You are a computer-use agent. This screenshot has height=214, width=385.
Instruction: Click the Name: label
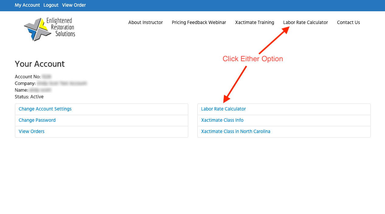pyautogui.click(x=21, y=90)
